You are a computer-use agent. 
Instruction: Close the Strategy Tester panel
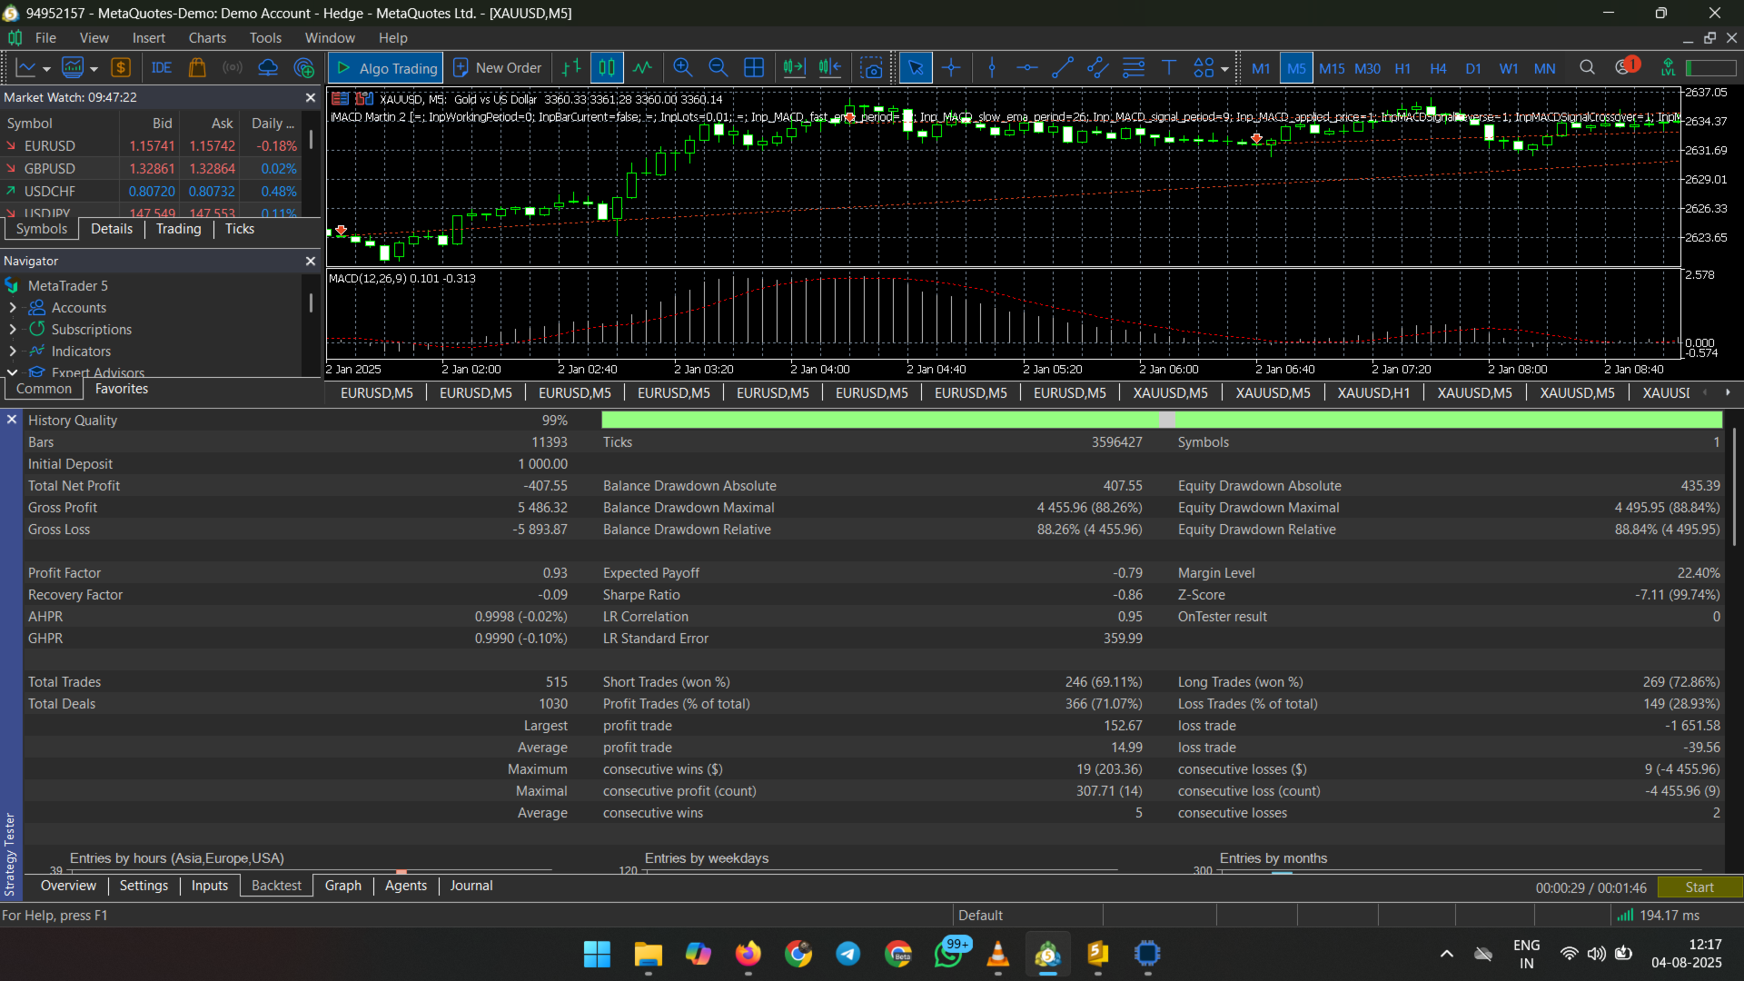pos(12,420)
